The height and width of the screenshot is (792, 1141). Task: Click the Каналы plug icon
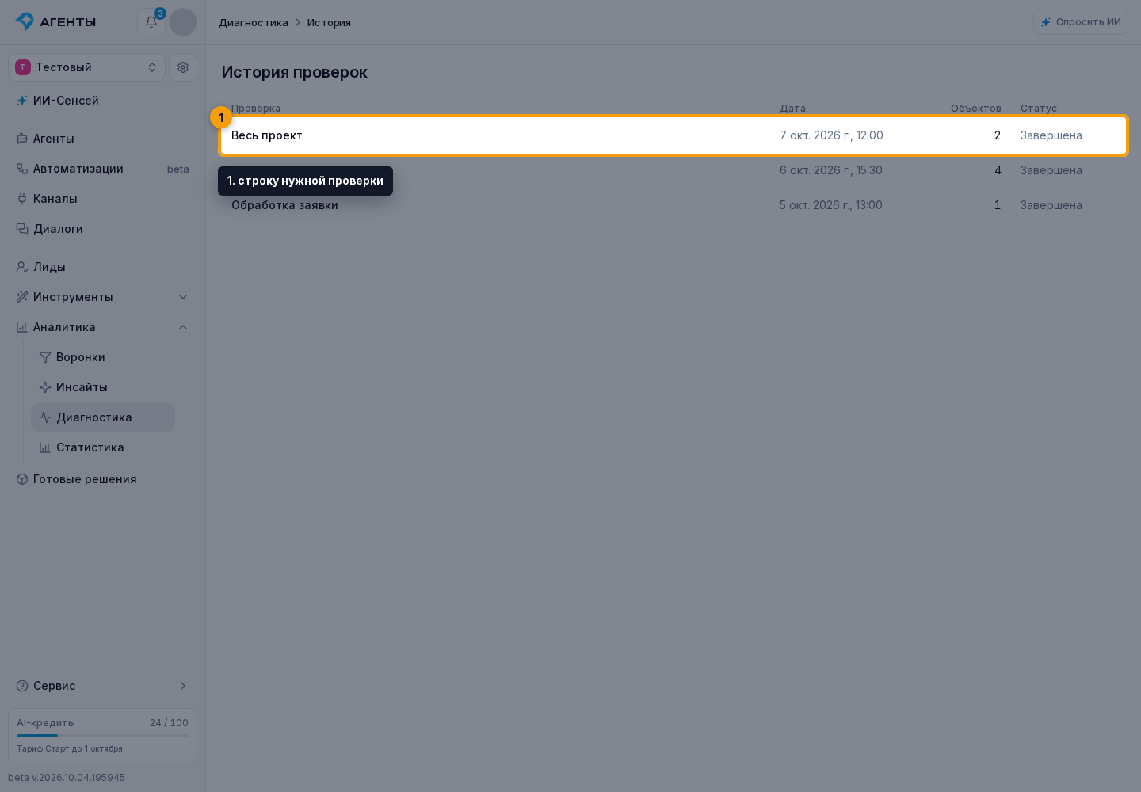(x=22, y=199)
